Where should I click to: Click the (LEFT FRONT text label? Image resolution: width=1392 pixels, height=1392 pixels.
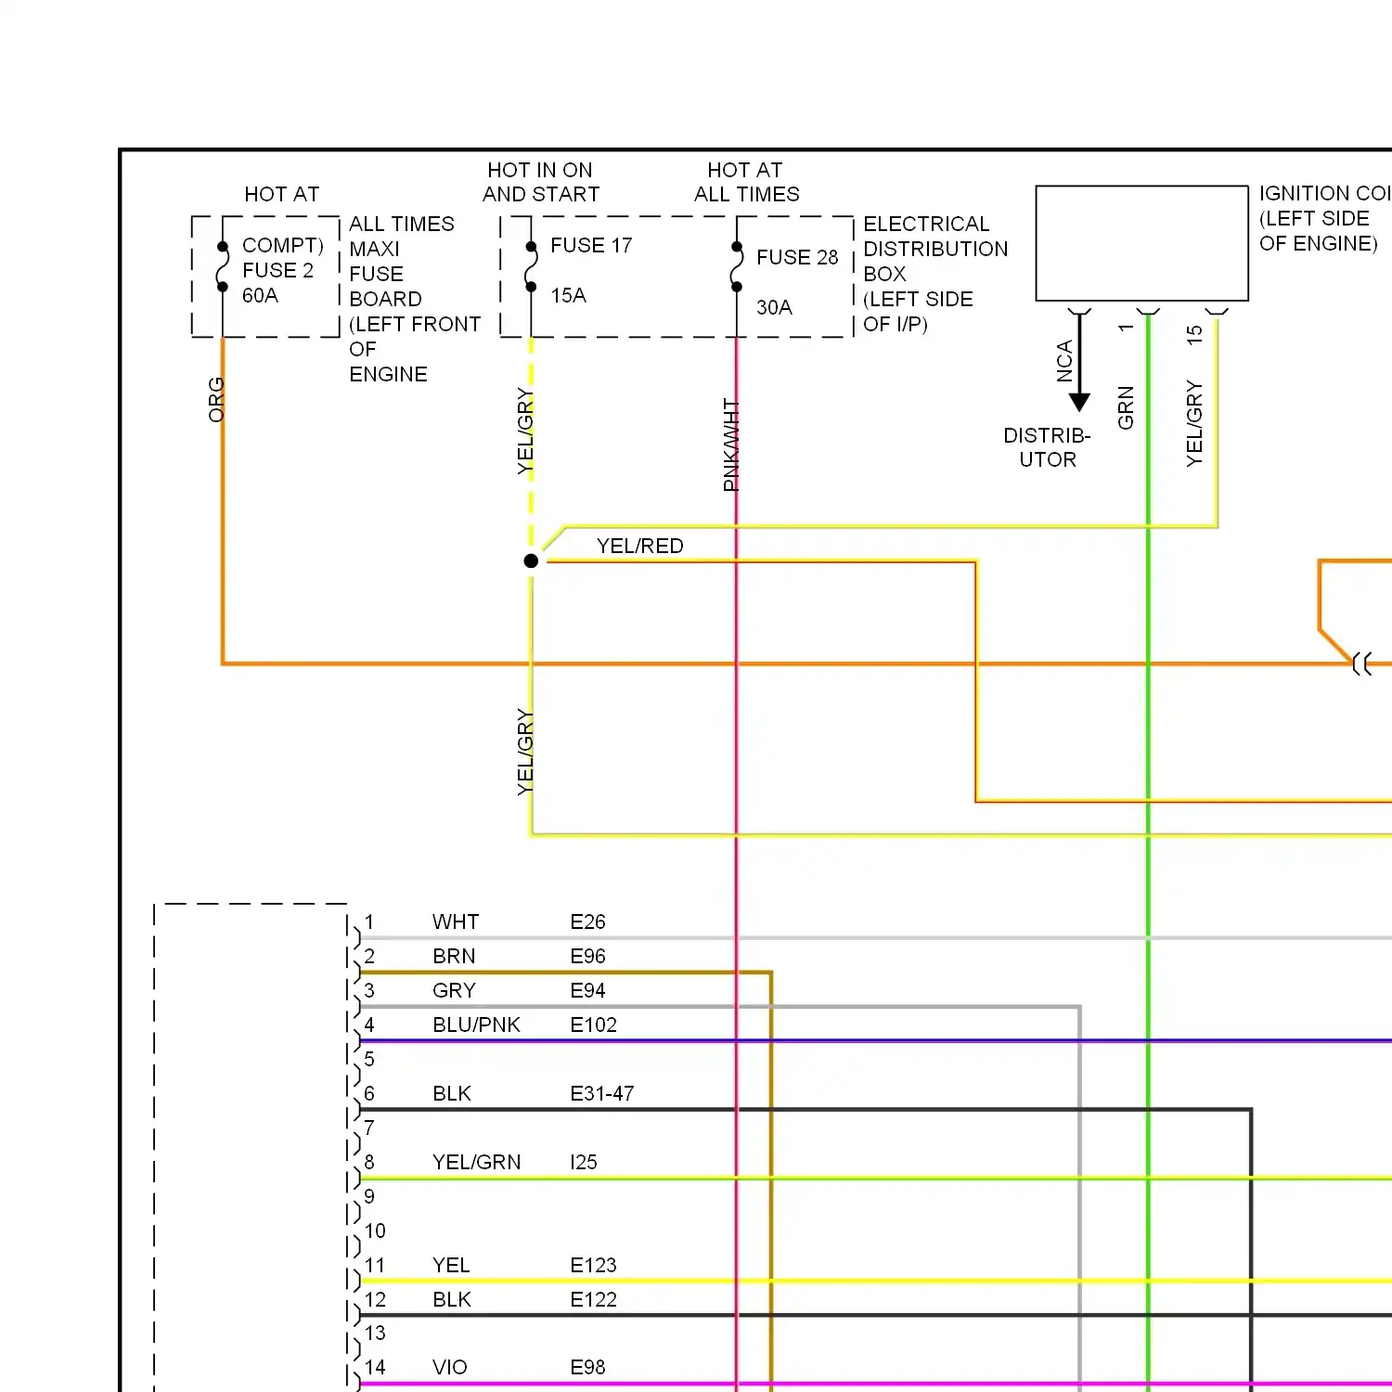click(x=415, y=324)
